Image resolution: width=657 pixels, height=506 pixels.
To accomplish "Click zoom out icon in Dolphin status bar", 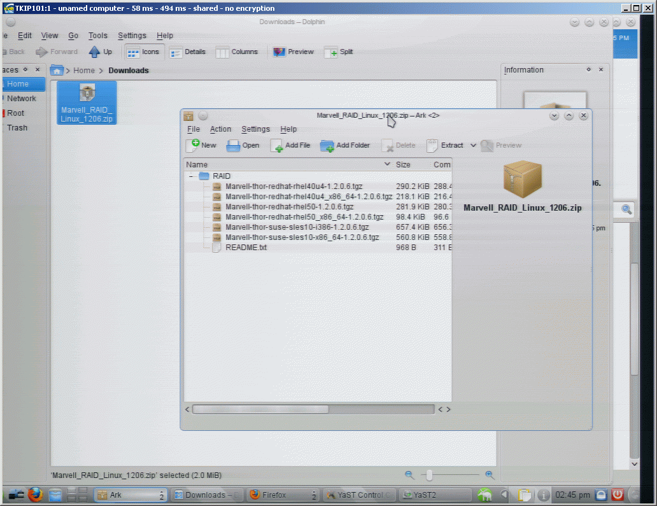I will click(409, 475).
